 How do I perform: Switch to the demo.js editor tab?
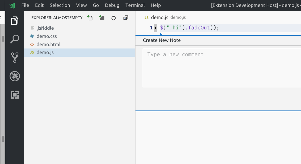tap(160, 17)
